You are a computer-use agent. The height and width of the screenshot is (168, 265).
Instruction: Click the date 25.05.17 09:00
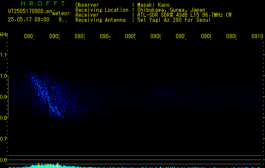pyautogui.click(x=29, y=19)
